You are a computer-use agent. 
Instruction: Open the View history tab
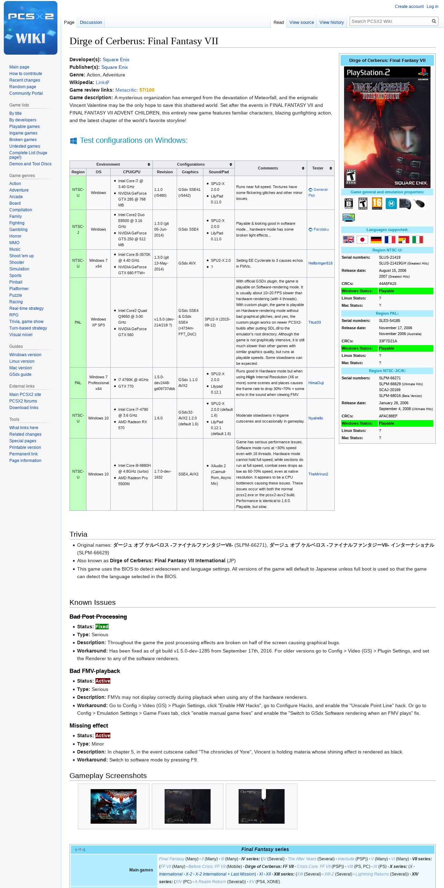pos(332,22)
